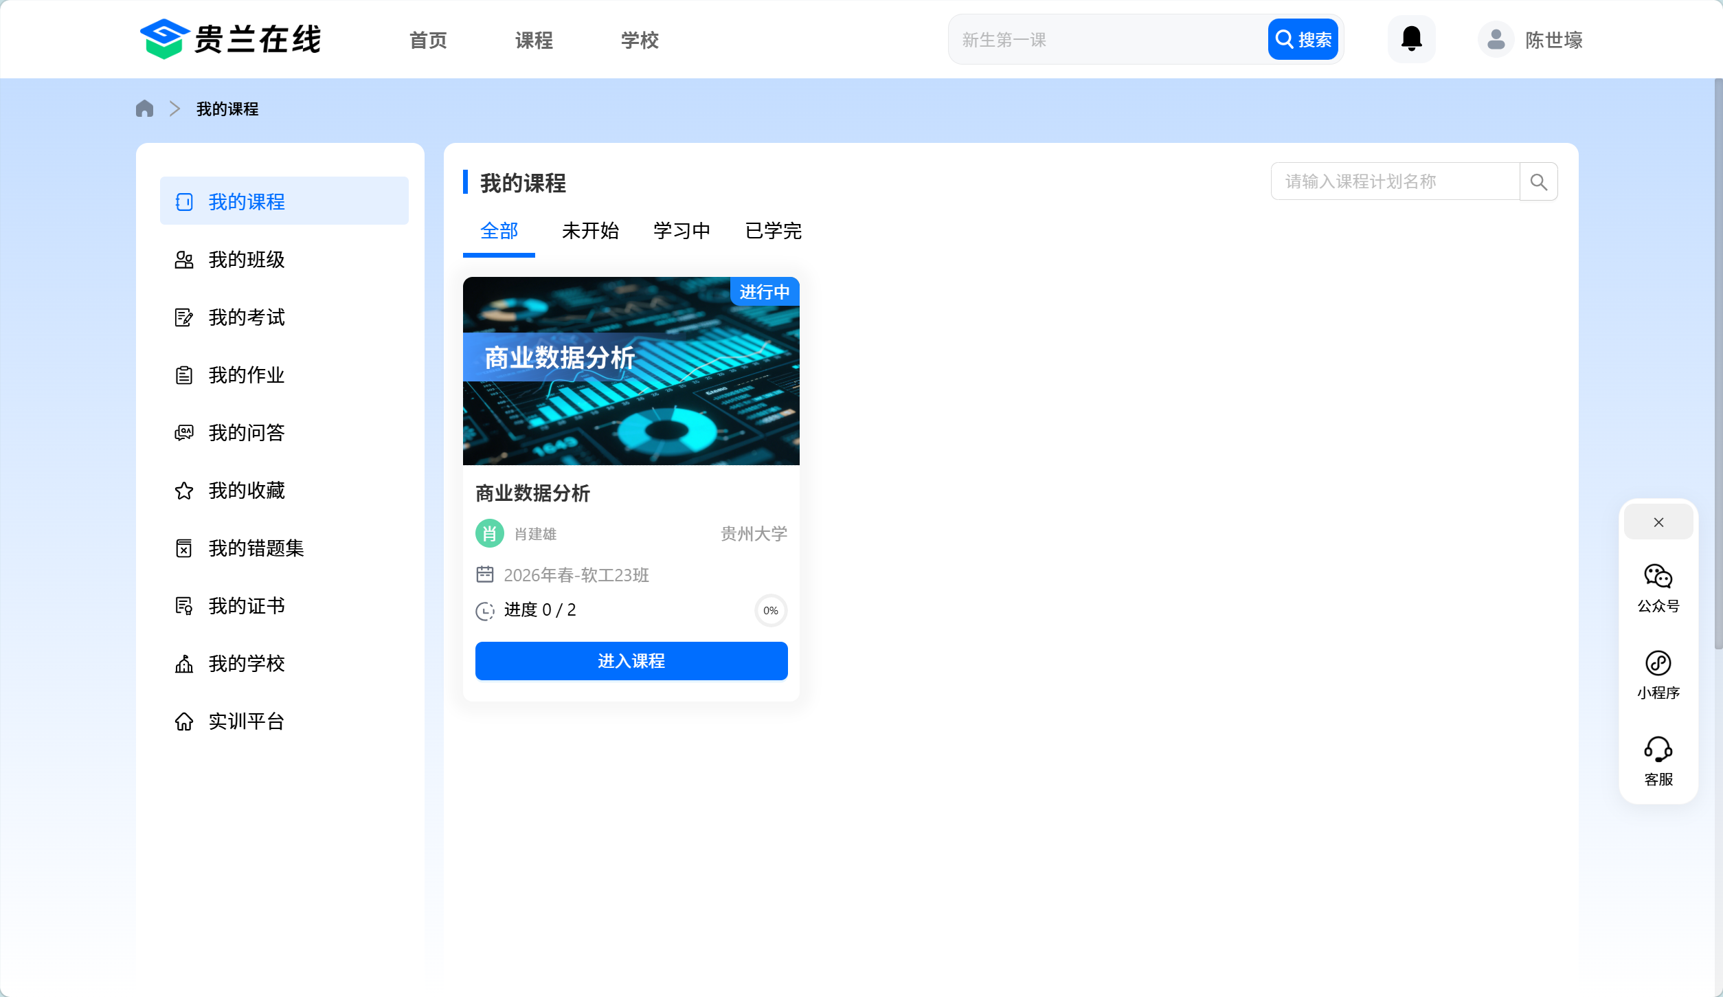This screenshot has height=997, width=1723.
Task: Focus the 请输入课程计划名称 input
Action: tap(1395, 181)
